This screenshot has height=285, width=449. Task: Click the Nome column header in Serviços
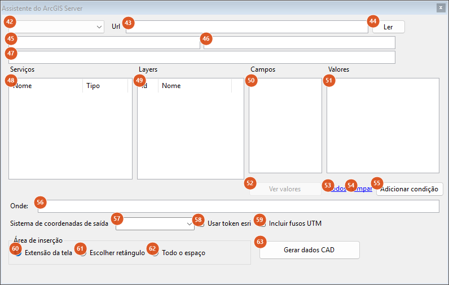click(46, 86)
